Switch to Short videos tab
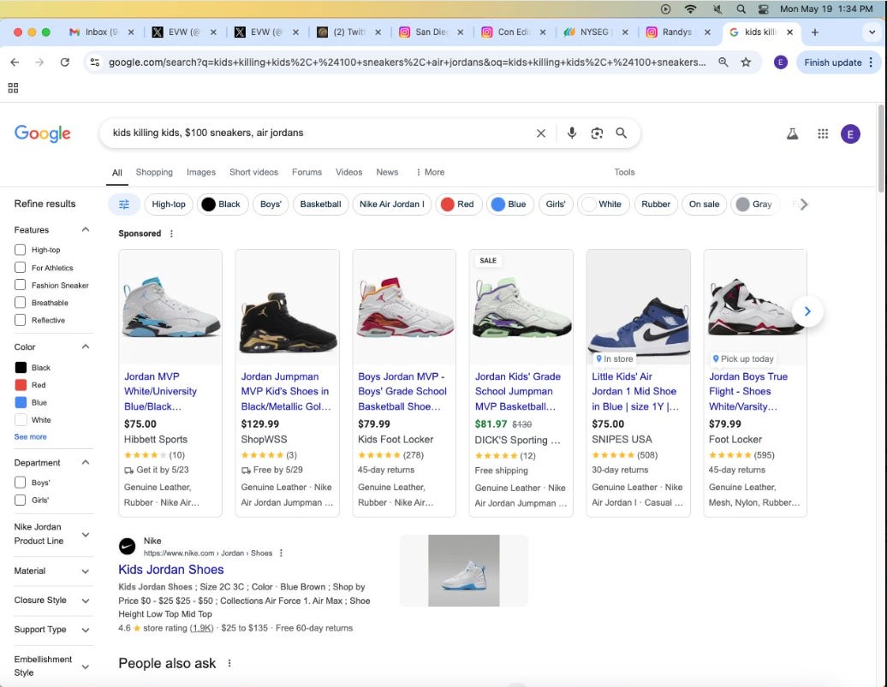Viewport: 887px width, 687px height. coord(253,172)
